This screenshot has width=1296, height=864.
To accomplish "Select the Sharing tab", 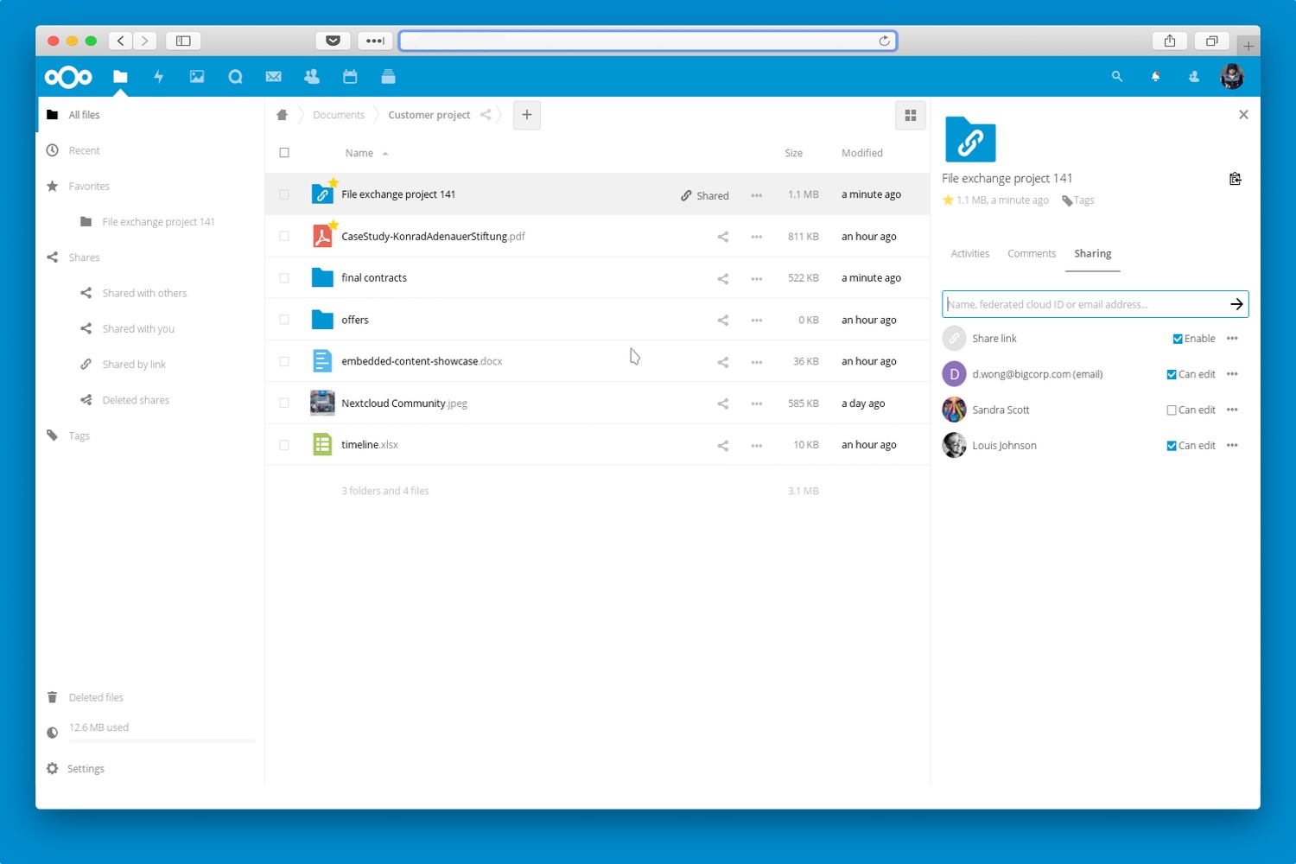I will click(1093, 254).
